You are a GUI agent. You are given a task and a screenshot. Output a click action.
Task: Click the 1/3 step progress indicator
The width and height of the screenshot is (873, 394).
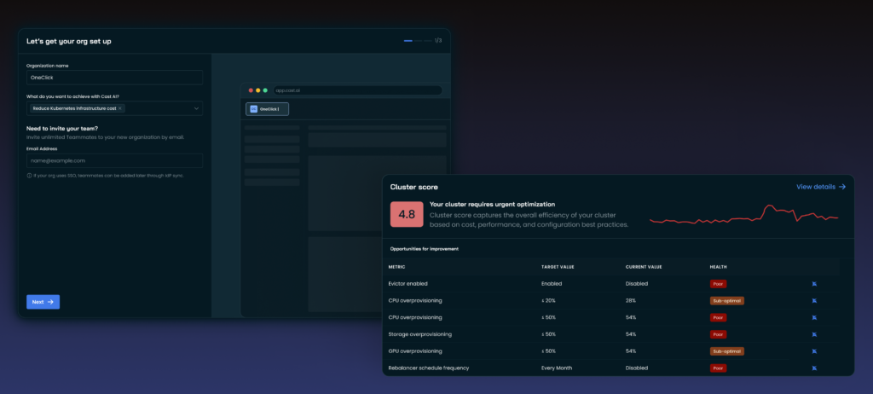tap(423, 41)
